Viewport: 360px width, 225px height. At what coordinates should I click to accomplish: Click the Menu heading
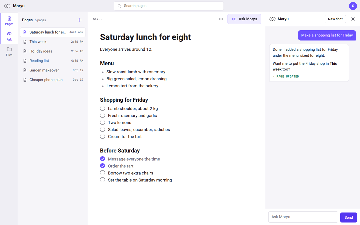click(x=107, y=63)
